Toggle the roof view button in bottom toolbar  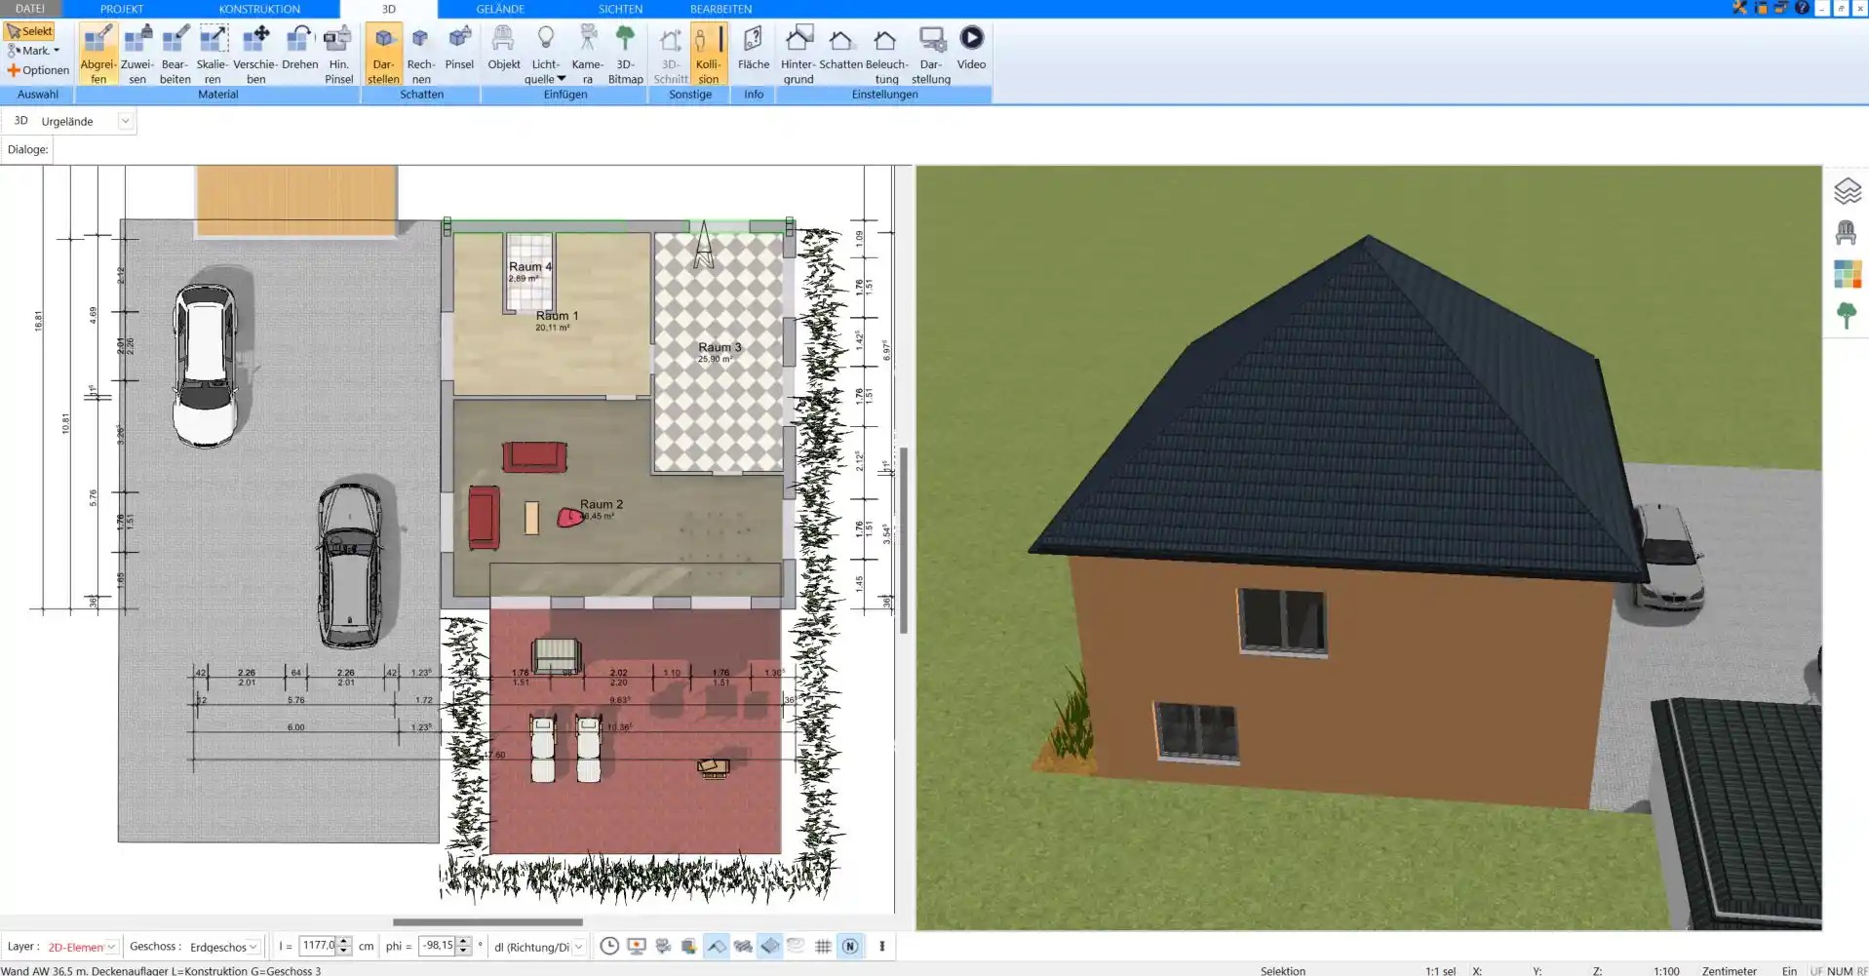(717, 946)
